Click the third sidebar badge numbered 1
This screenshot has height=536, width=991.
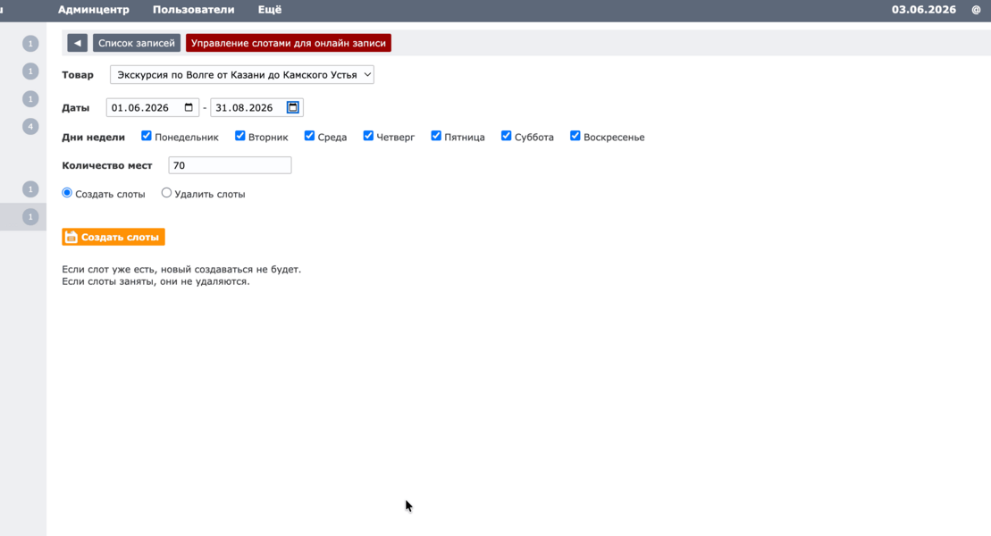[30, 99]
